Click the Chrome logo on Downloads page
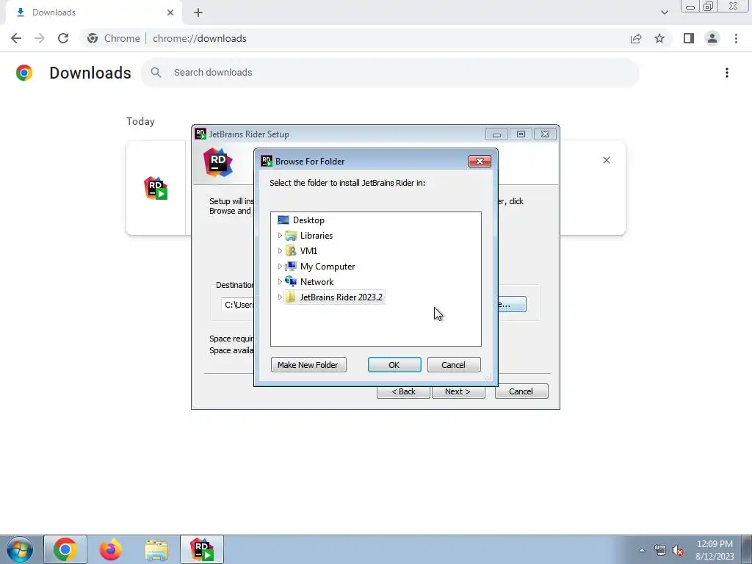Image resolution: width=752 pixels, height=564 pixels. click(24, 73)
